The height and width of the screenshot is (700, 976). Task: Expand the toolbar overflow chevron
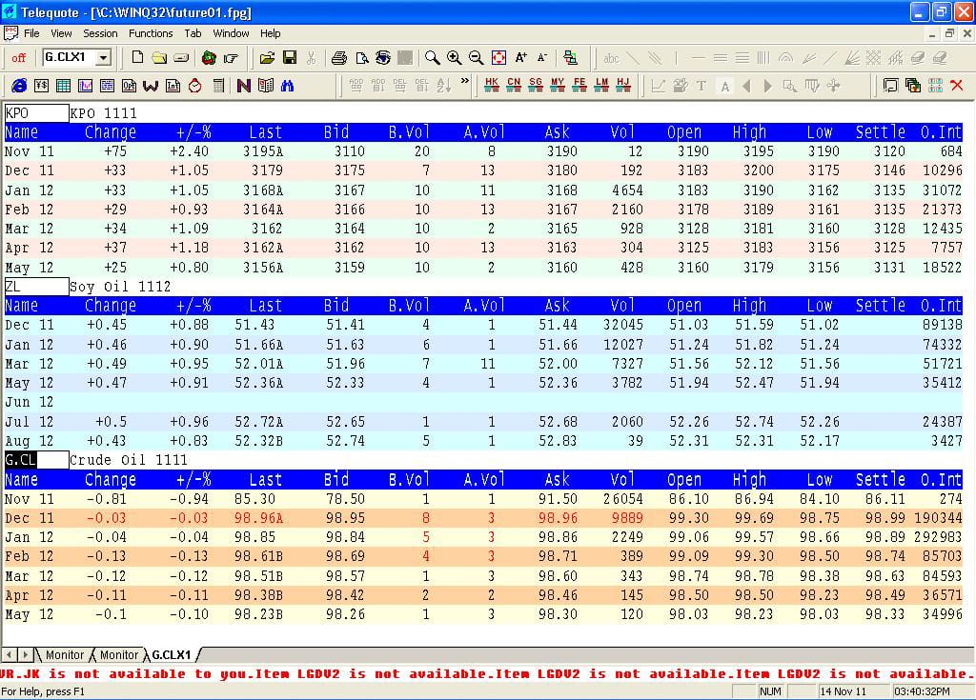click(465, 82)
